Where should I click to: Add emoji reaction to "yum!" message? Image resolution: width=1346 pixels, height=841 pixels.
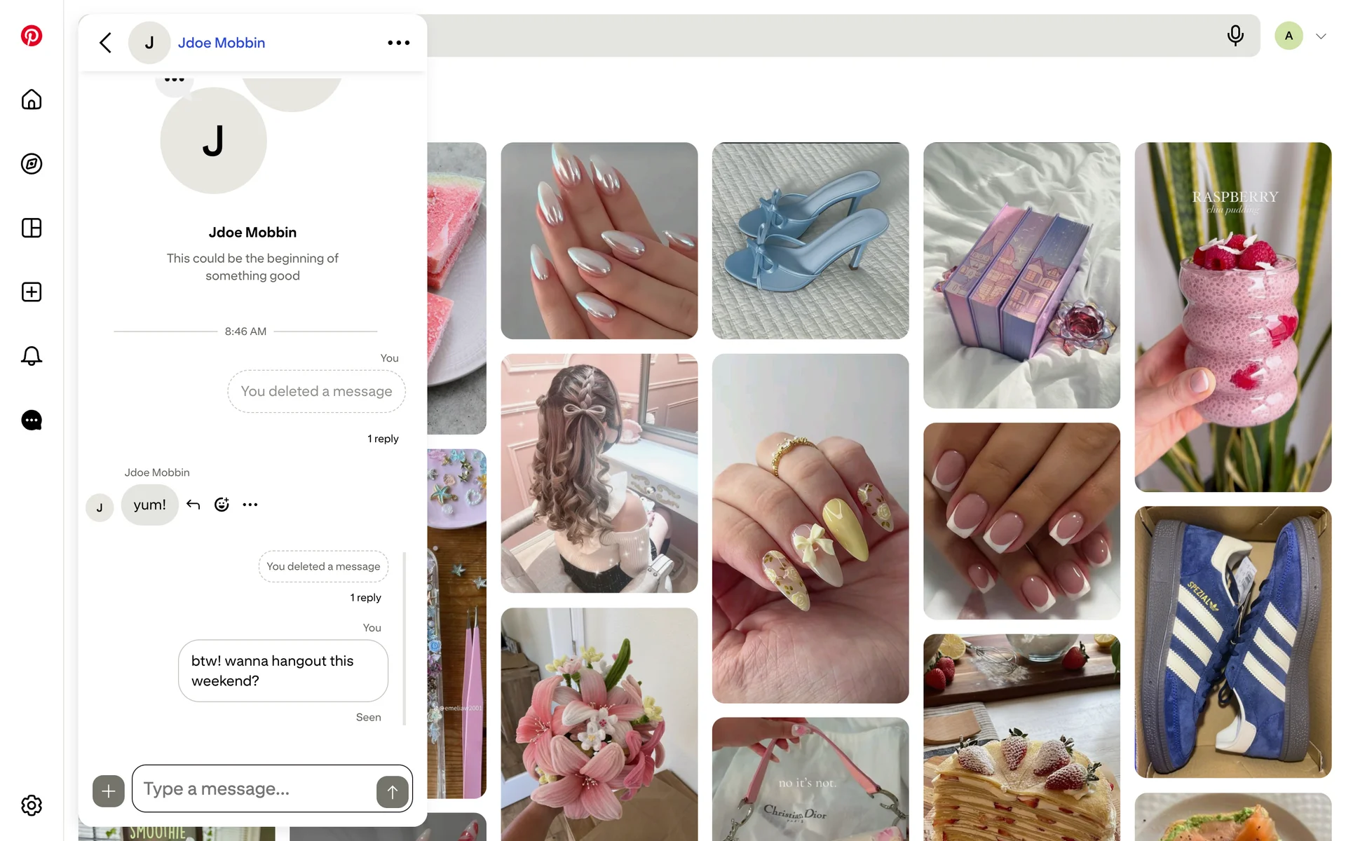222,505
